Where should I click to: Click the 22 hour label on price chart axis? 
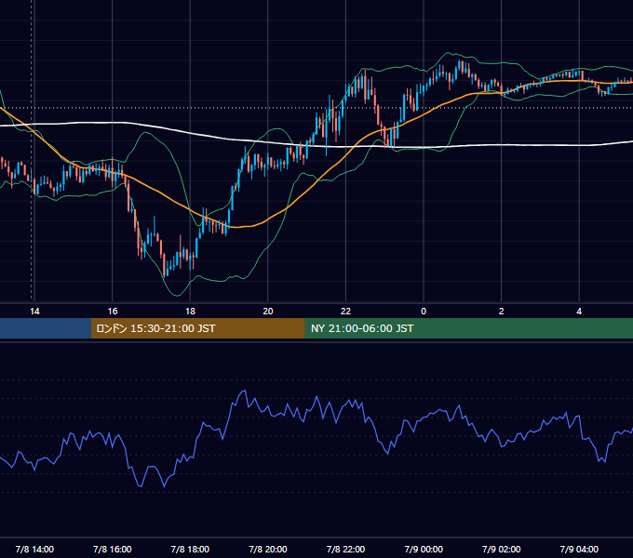(345, 312)
